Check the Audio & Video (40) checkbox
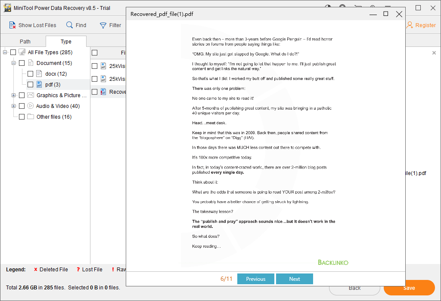The image size is (441, 301). pos(22,106)
